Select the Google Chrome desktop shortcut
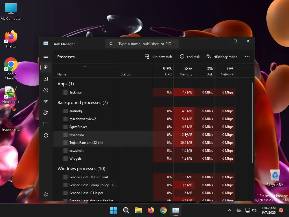Image resolution: width=289 pixels, height=217 pixels. coord(11,69)
